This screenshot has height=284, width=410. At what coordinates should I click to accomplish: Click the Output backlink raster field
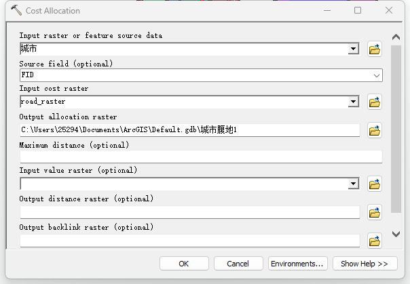pos(190,241)
